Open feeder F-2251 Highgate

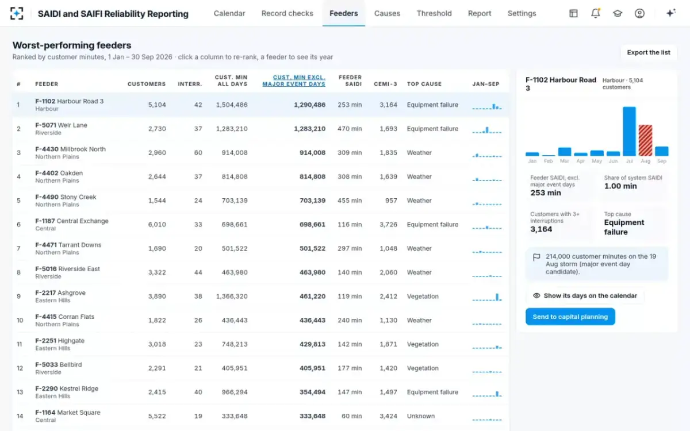260,344
